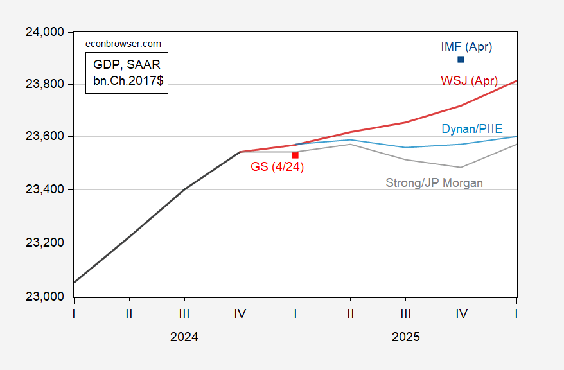564x370 pixels.
Task: Click the 'GDP, SAAR' legend text
Action: tap(127, 65)
